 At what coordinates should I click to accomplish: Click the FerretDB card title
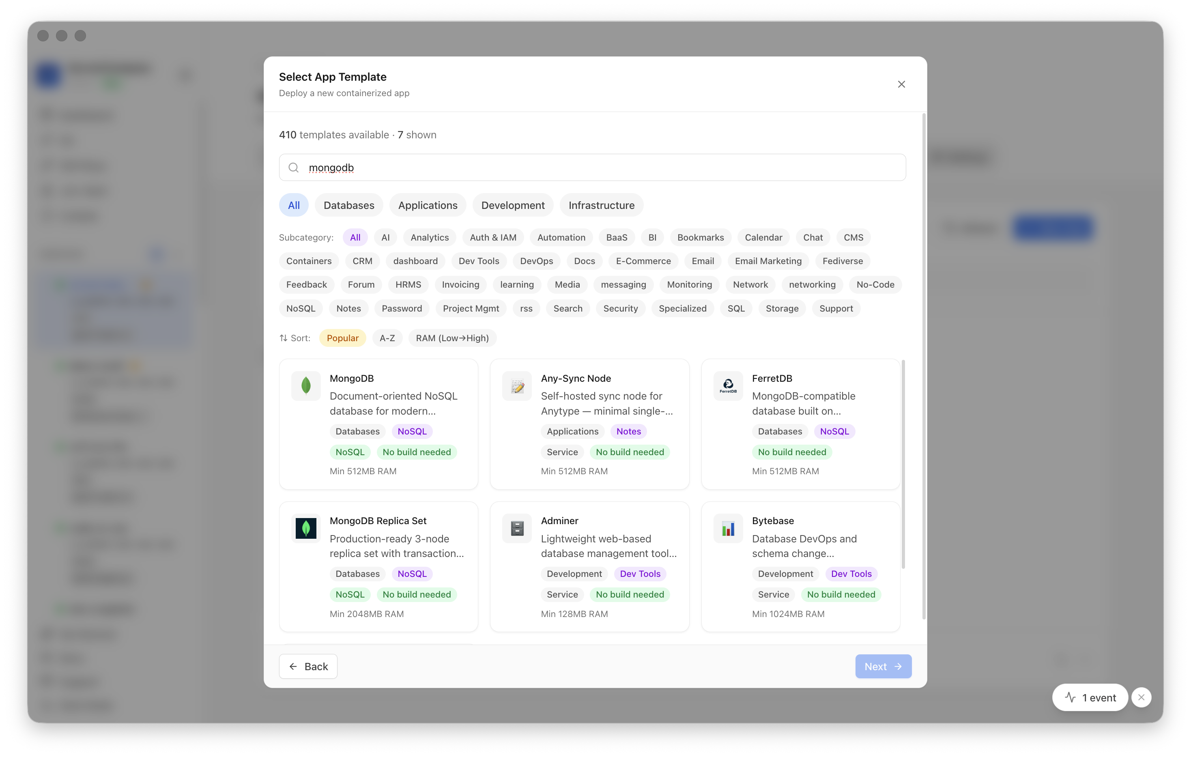pos(772,378)
